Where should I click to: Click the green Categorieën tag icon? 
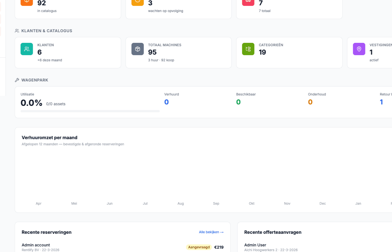coord(248,49)
